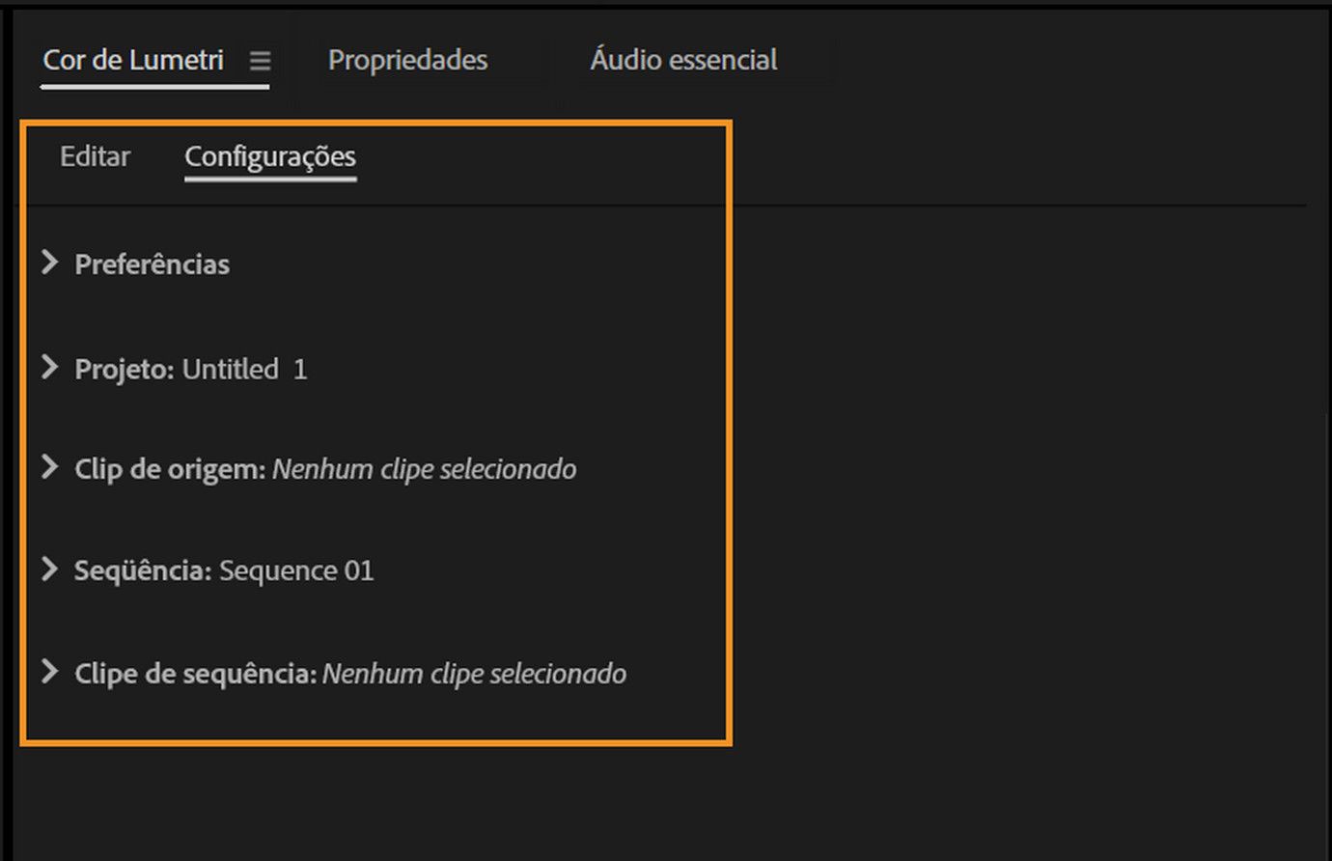Image resolution: width=1332 pixels, height=861 pixels.
Task: Click the Preferências heading text
Action: (x=152, y=263)
